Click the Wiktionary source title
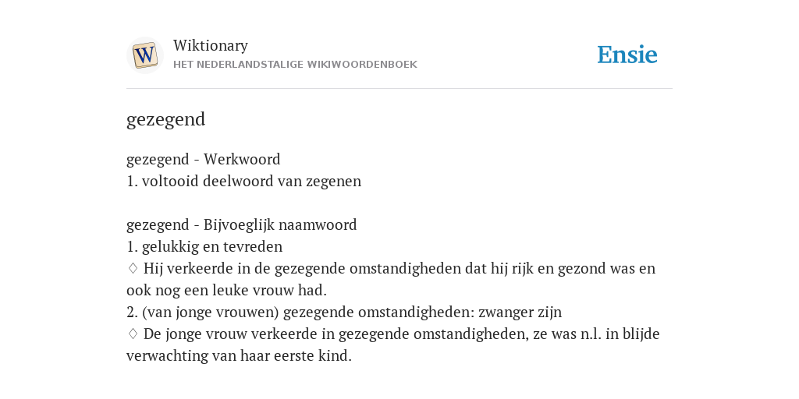This screenshot has width=799, height=399. [x=211, y=45]
